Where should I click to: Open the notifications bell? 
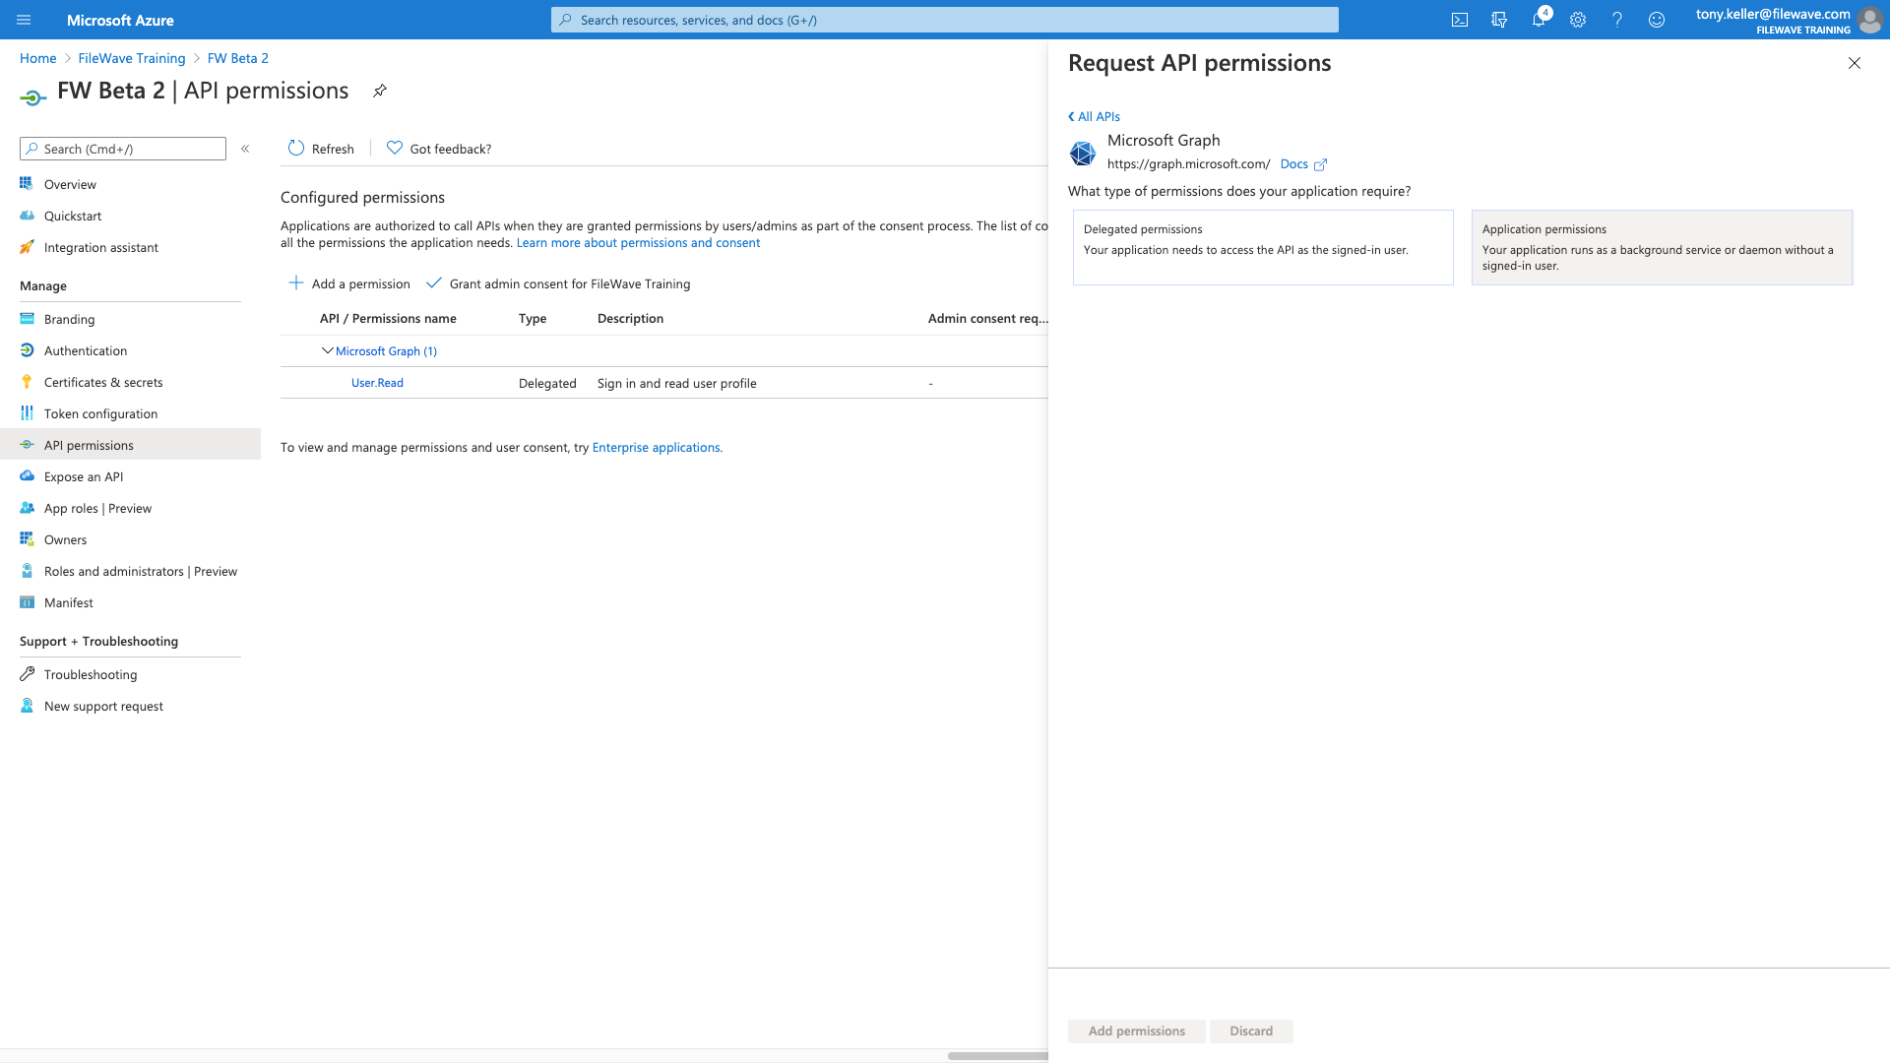pos(1539,20)
